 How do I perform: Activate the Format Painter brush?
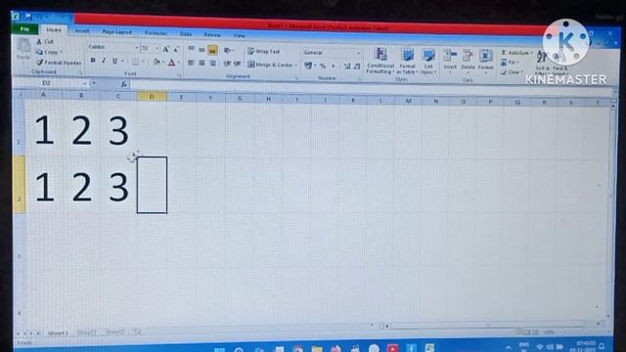[59, 63]
